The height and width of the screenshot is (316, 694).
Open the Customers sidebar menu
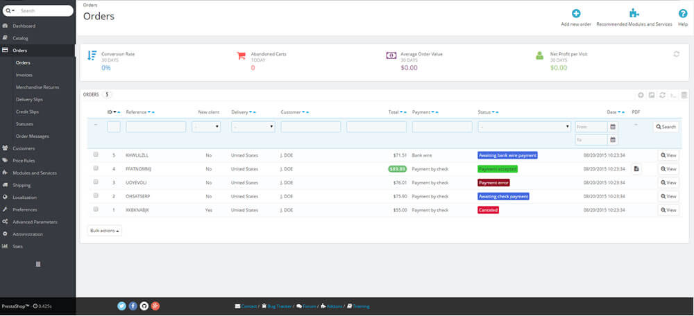coord(24,148)
